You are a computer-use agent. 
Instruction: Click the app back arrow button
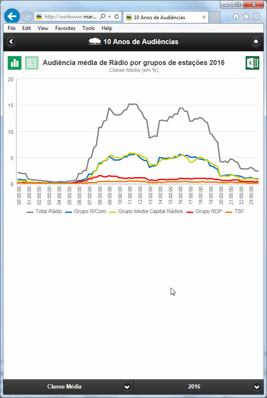pos(11,42)
